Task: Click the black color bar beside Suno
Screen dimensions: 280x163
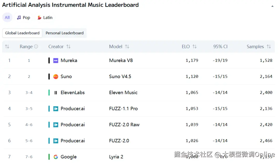Action: tap(49, 77)
